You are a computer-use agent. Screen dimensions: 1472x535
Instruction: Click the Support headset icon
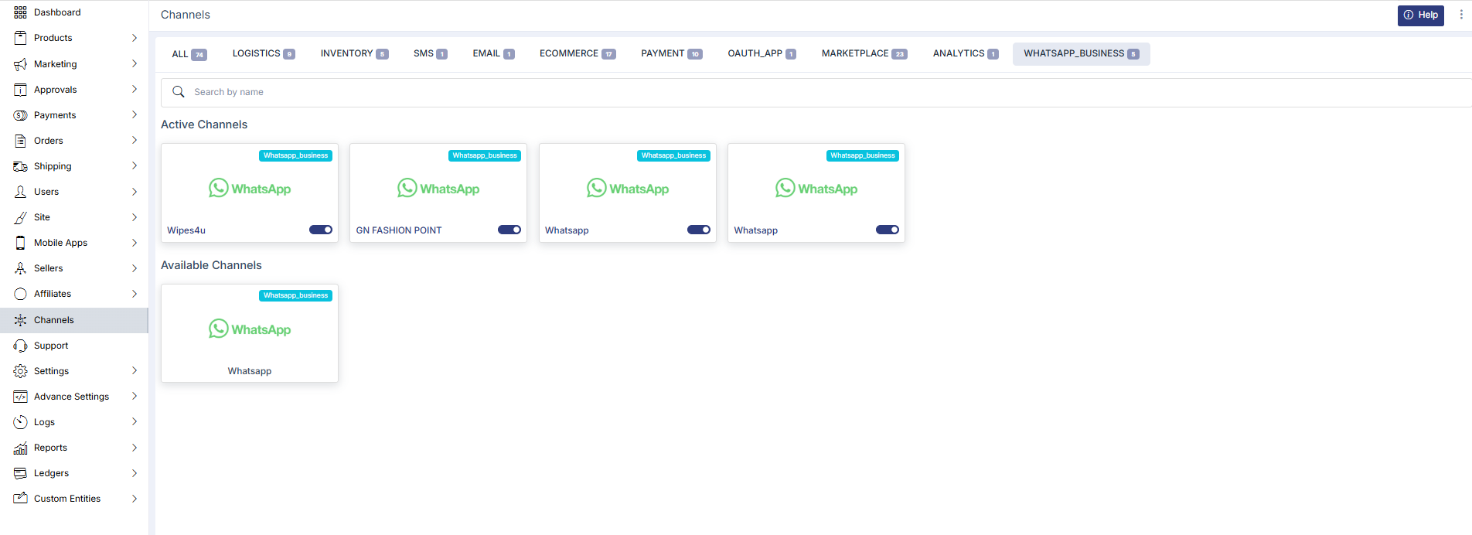click(x=20, y=346)
